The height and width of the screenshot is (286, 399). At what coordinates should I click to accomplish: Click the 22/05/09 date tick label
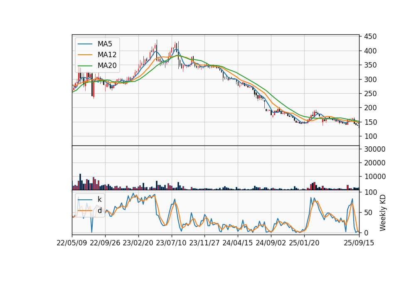72,243
